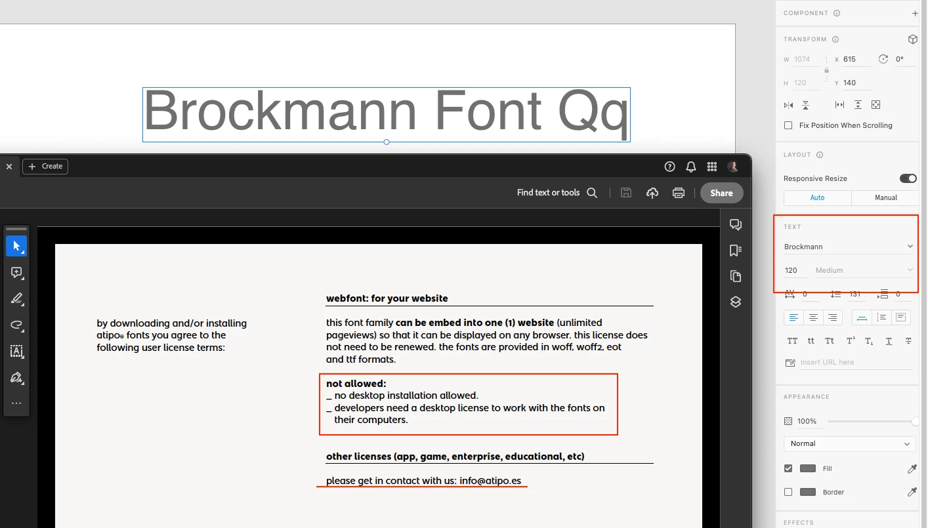Select the auto height text box option
This screenshot has height=528, width=928.
(881, 317)
